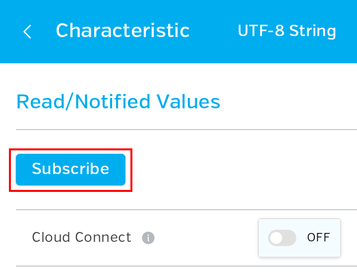
Task: Click the white Cloud Connect toggle box
Action: (299, 238)
